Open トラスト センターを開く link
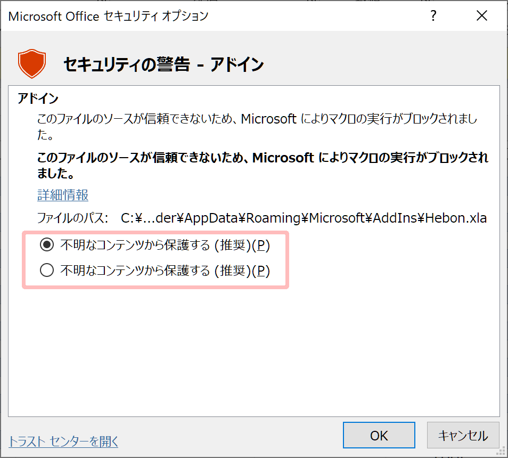Viewport: 508px width, 458px height. (63, 441)
